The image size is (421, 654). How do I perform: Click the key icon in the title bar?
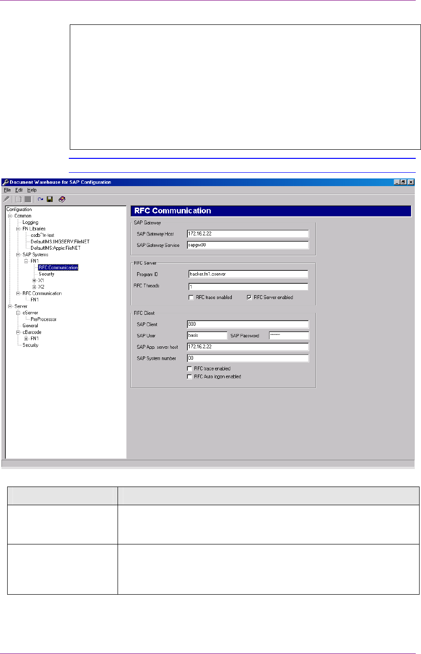[5, 182]
